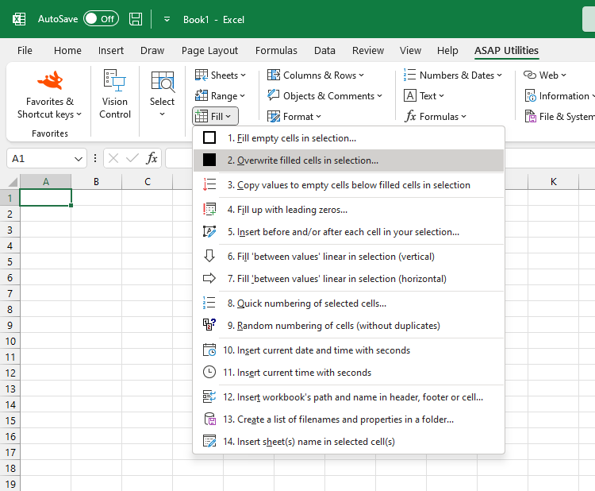
Task: Choose Copy values to empty cells below
Action: 348,185
